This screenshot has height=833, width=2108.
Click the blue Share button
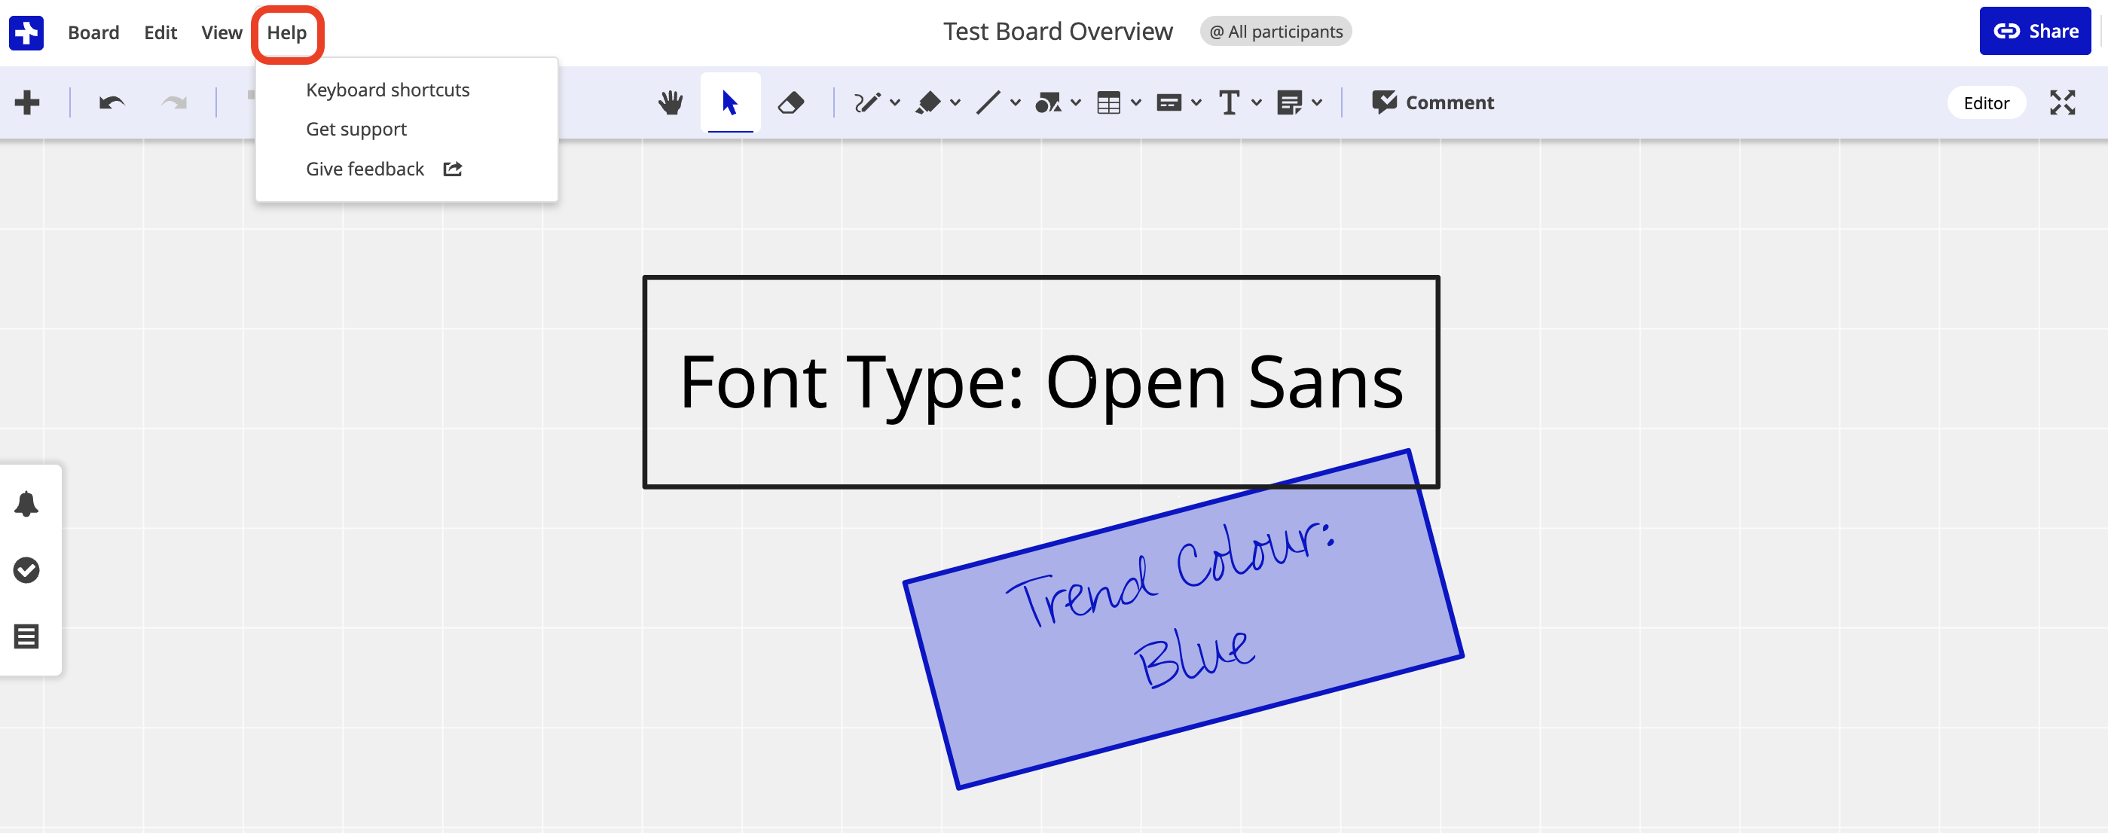[2034, 31]
